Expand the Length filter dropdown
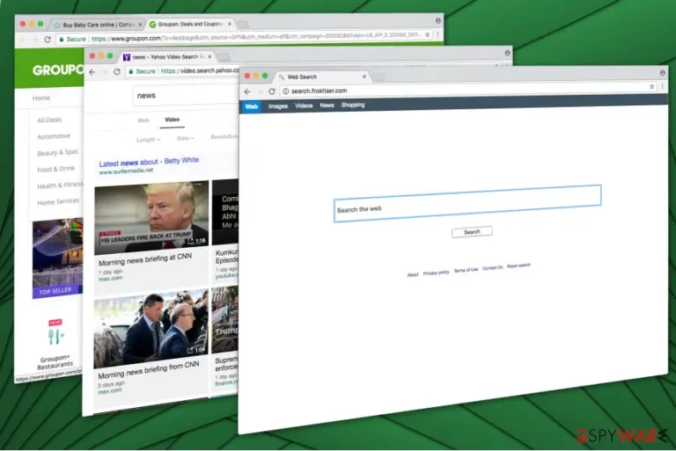Viewport: 676px width, 451px height. [x=148, y=140]
